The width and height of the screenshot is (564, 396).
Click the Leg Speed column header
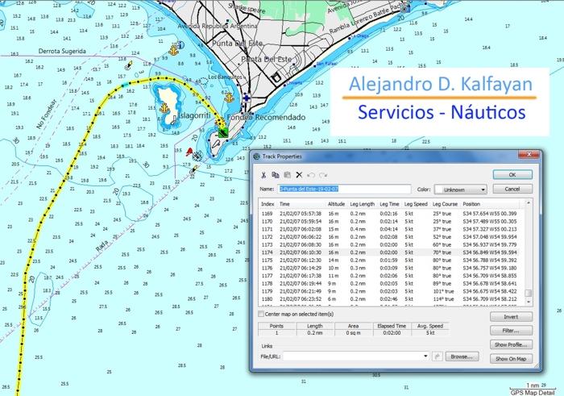tap(416, 204)
